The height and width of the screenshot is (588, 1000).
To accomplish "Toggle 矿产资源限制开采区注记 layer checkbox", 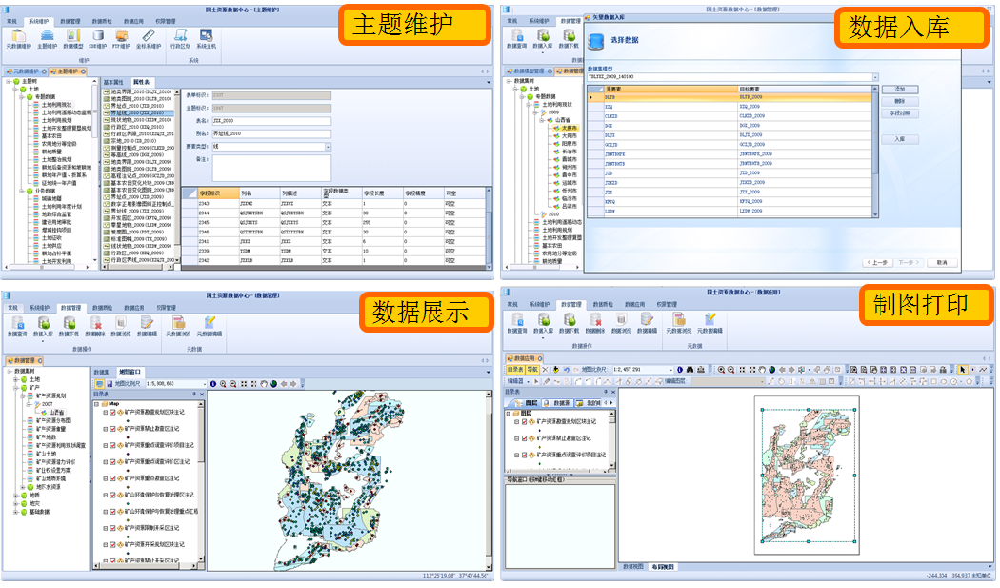I will [112, 528].
